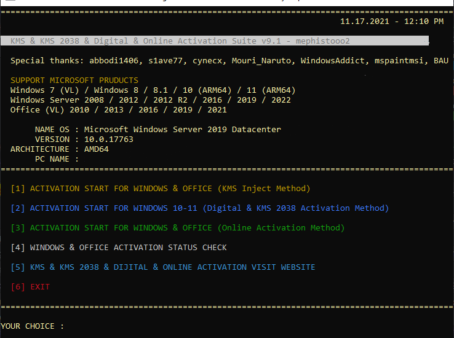Select option [2] Digital & KMS 2038 activation
The width and height of the screenshot is (454, 338).
199,208
